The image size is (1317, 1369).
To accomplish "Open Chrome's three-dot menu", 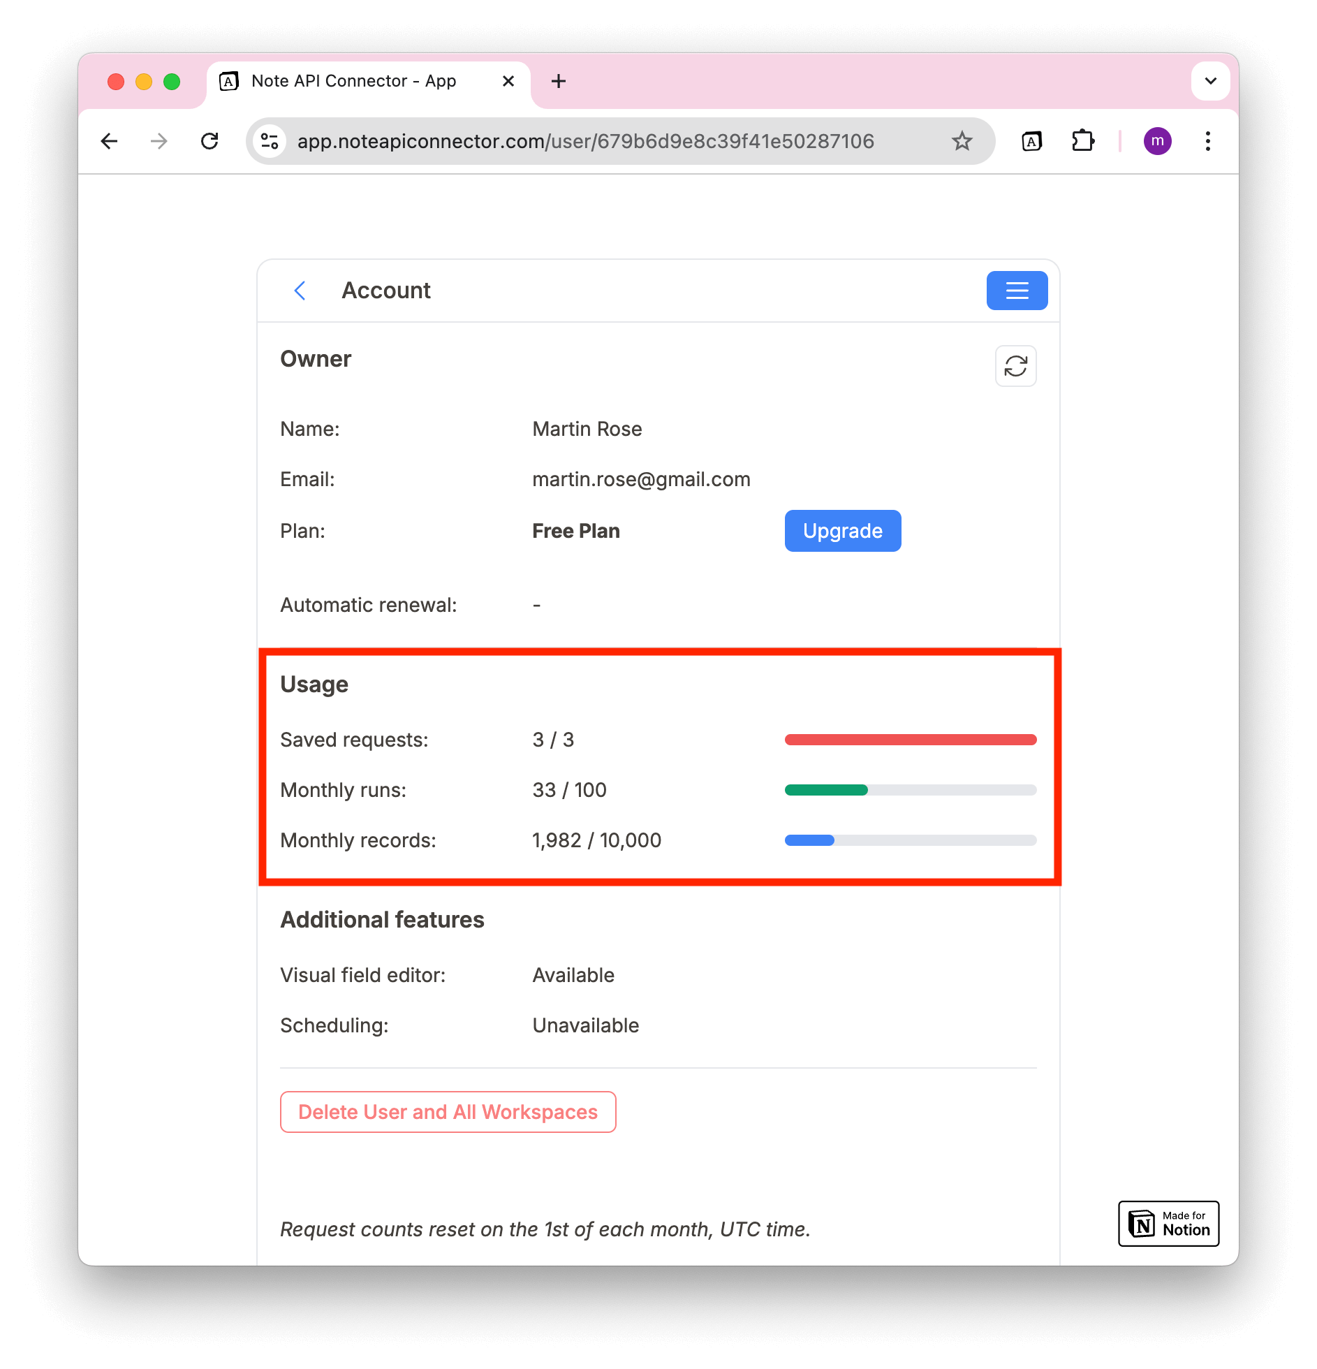I will (1207, 141).
